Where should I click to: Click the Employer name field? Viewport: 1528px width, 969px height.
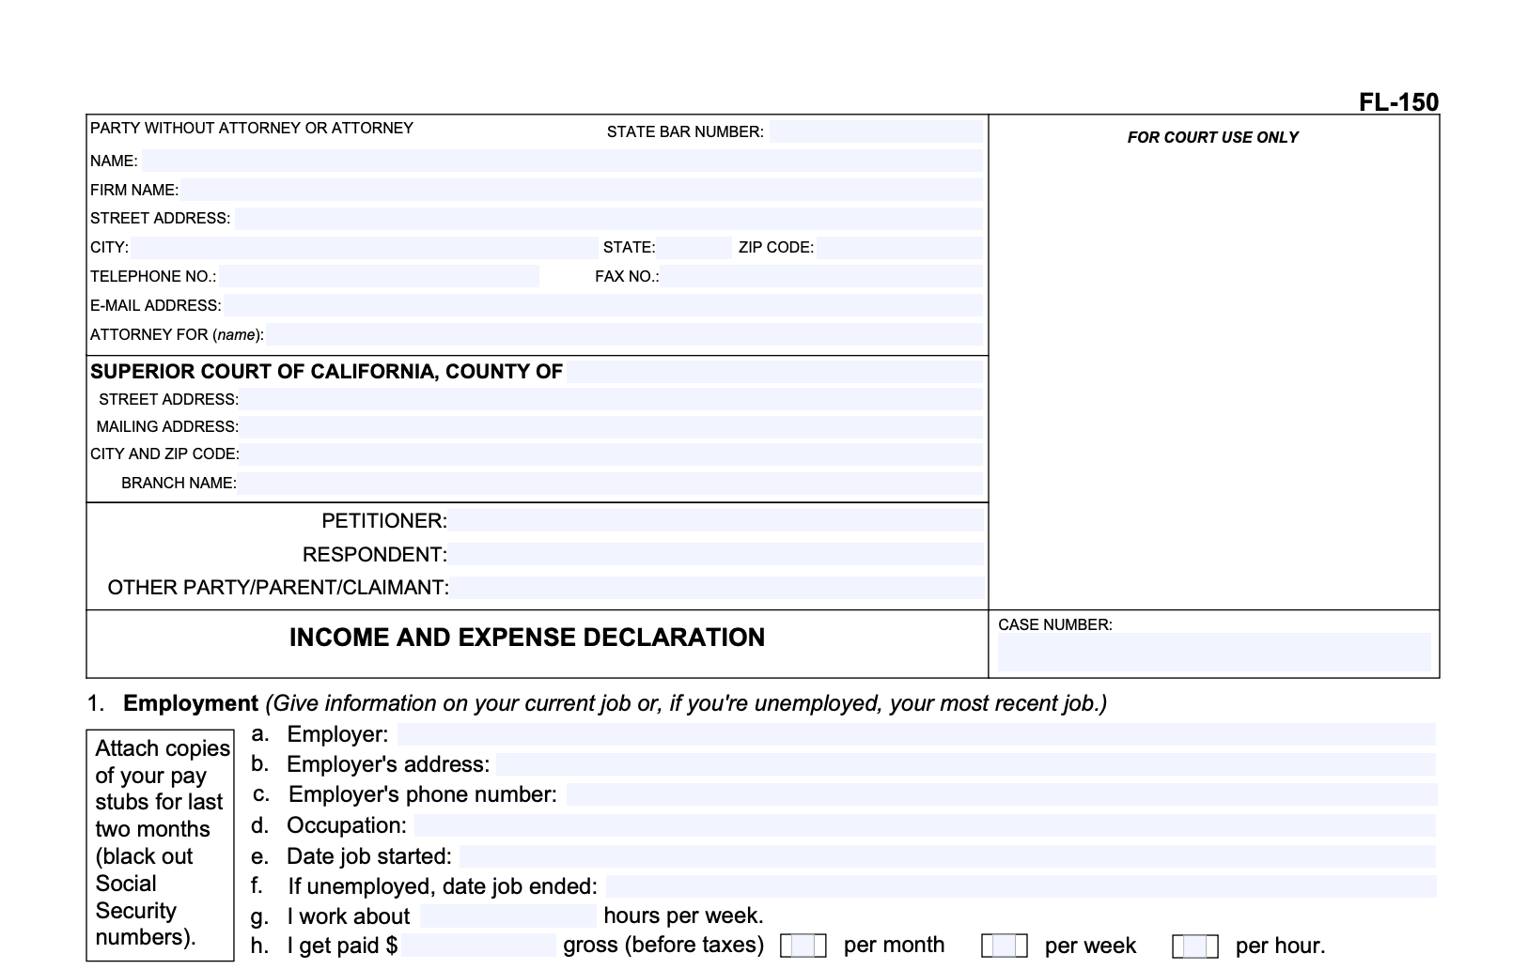915,734
